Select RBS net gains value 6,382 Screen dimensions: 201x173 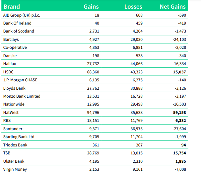(179, 121)
